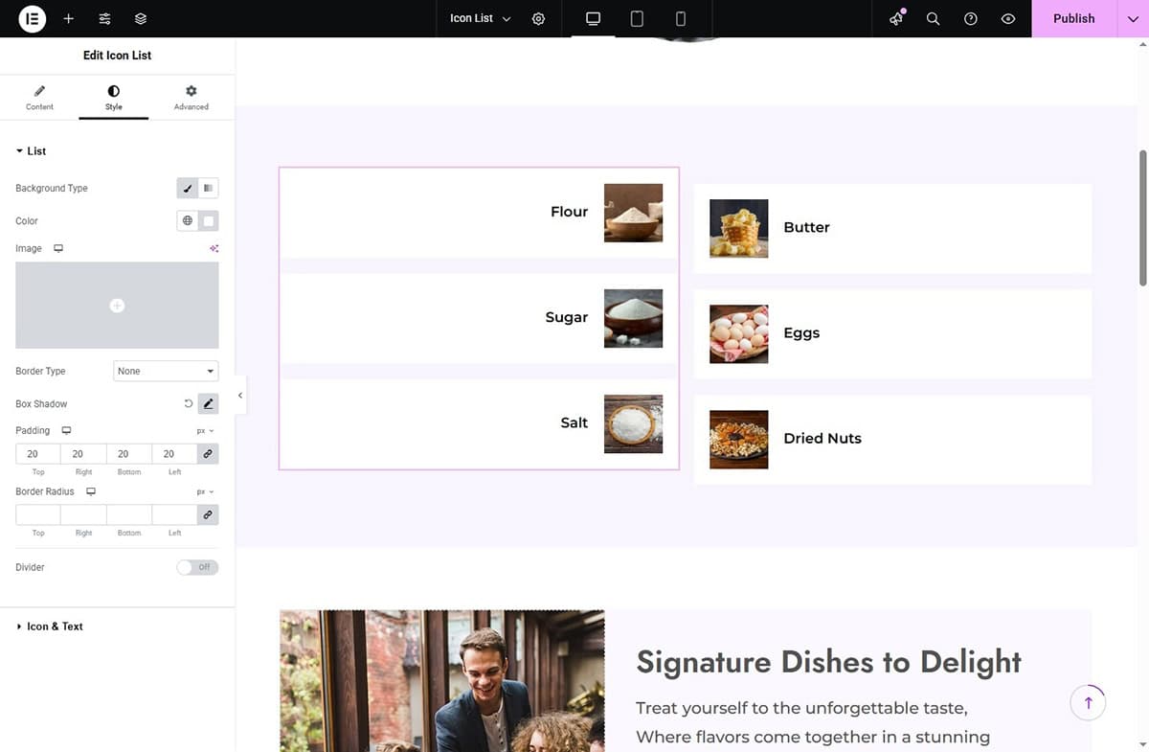This screenshot has height=752, width=1149.
Task: Click the Elementor logo
Action: tap(32, 18)
